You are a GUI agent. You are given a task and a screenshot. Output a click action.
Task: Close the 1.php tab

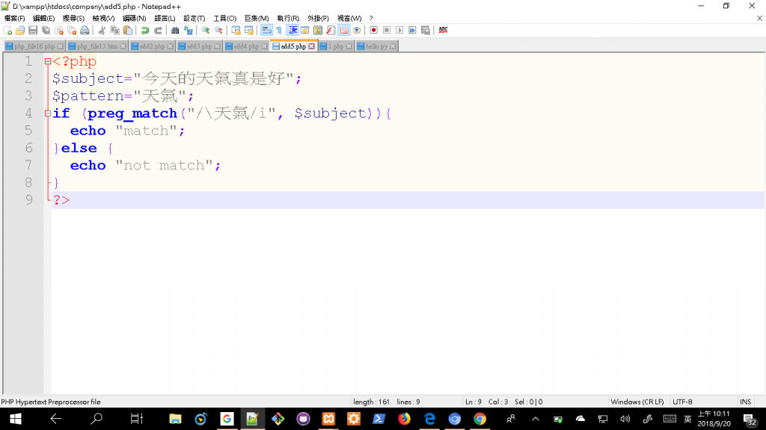pos(349,46)
